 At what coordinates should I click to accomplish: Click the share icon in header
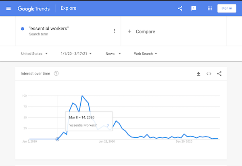coord(180,8)
